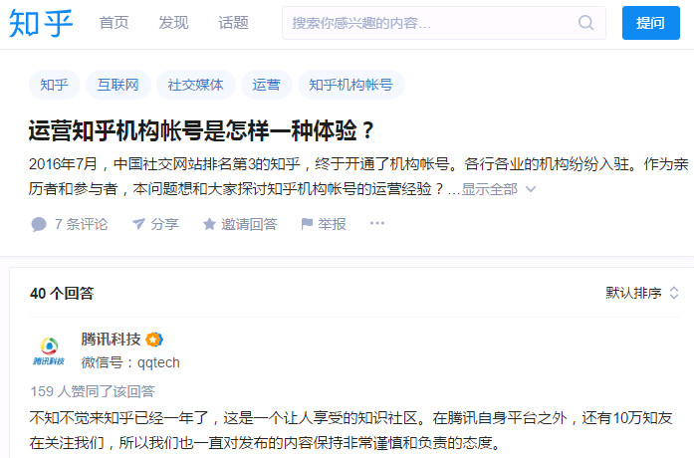Go to the 首页 navigation tab
The image size is (694, 458).
coord(114,23)
